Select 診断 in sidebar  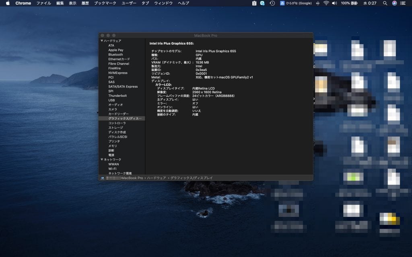tap(111, 151)
